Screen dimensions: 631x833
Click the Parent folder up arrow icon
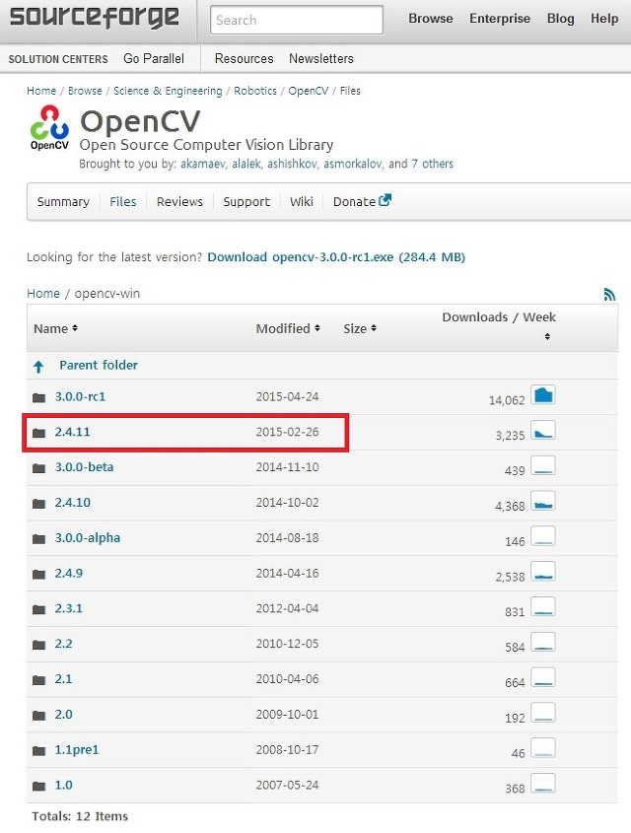point(38,366)
